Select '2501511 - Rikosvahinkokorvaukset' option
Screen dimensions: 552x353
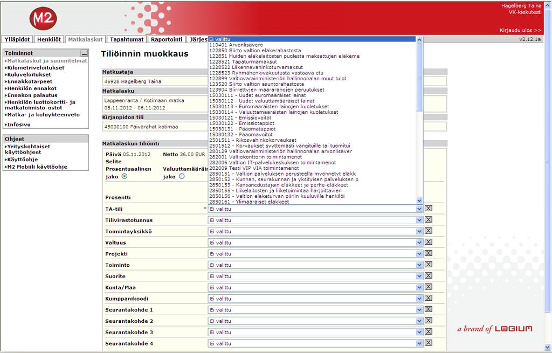312,140
